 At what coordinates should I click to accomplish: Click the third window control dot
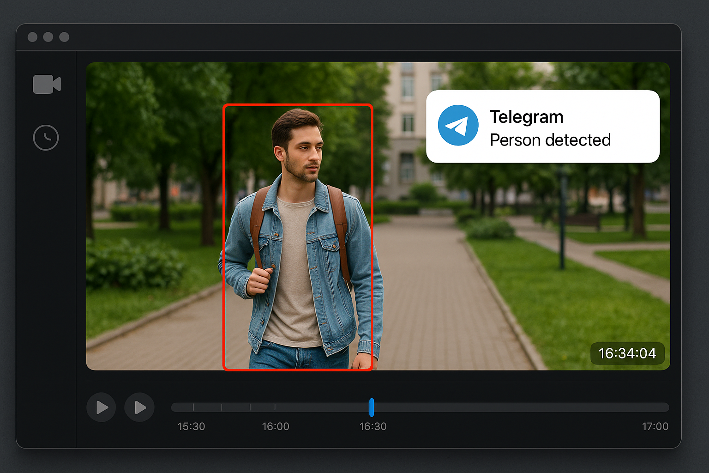(64, 37)
